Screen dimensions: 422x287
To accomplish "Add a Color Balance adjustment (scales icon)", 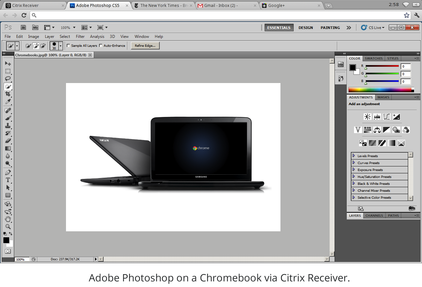I will coord(377,130).
